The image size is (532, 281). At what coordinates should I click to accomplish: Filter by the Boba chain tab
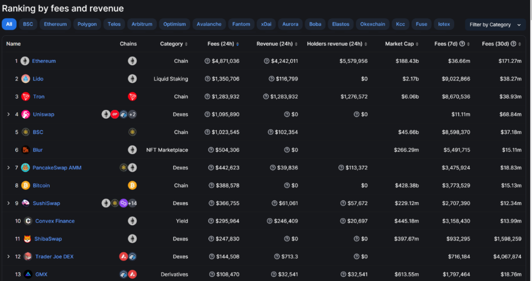315,24
